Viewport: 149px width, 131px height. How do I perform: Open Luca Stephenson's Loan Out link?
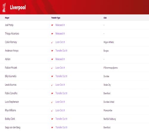tap(60, 102)
